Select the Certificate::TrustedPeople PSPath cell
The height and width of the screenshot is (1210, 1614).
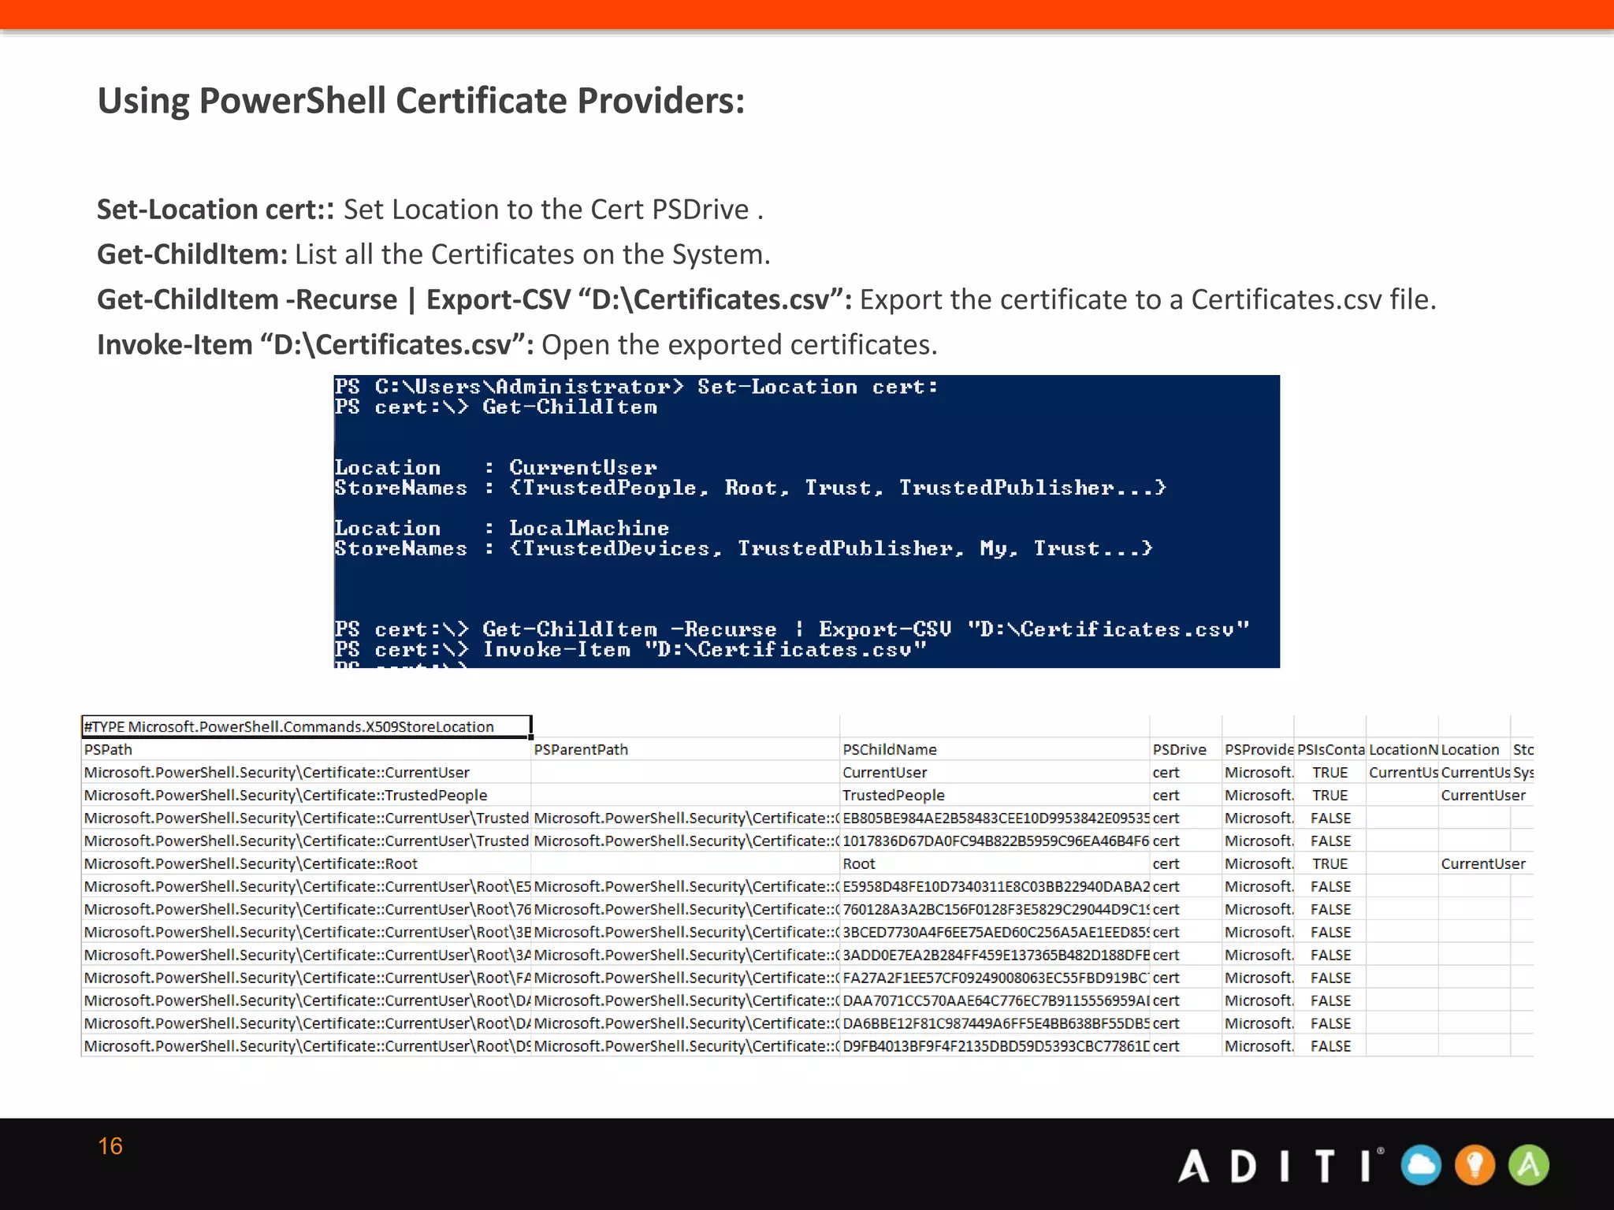point(307,795)
